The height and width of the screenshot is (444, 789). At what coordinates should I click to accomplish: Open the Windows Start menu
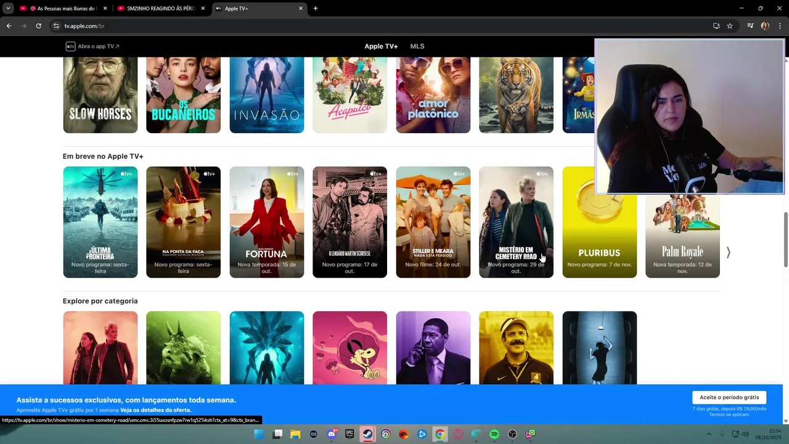click(259, 434)
